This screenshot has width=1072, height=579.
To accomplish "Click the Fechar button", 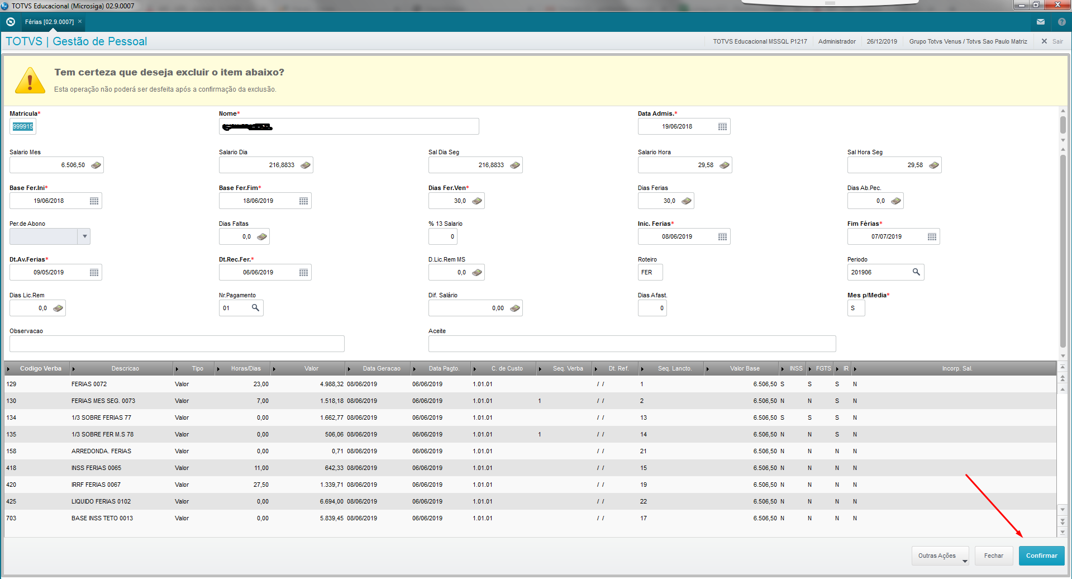I will point(994,556).
